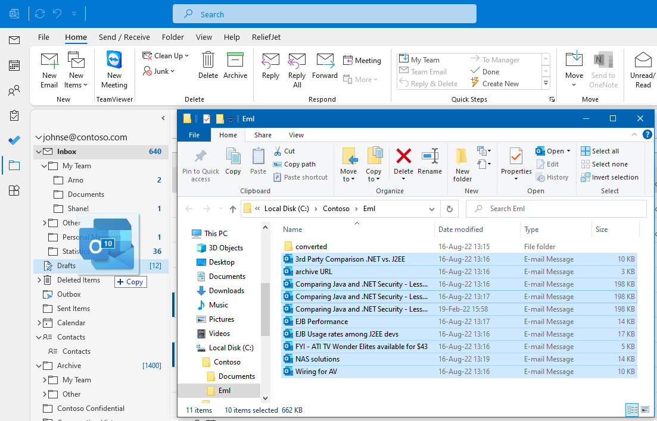Click Create New quick step

[x=495, y=83]
